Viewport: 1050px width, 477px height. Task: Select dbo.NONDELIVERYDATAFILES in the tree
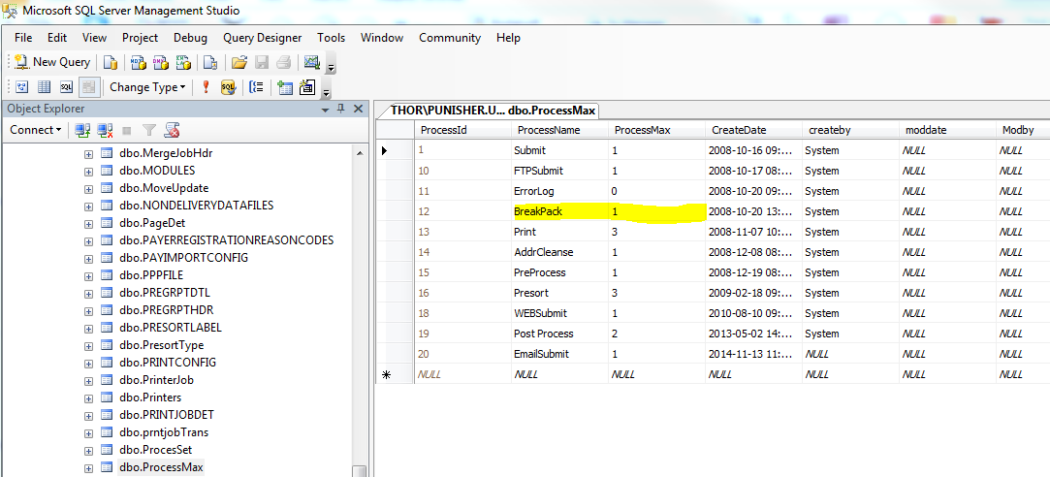pyautogui.click(x=196, y=205)
